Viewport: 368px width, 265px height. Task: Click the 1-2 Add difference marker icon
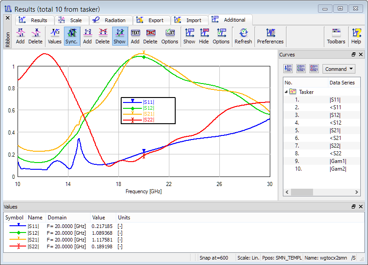87,36
